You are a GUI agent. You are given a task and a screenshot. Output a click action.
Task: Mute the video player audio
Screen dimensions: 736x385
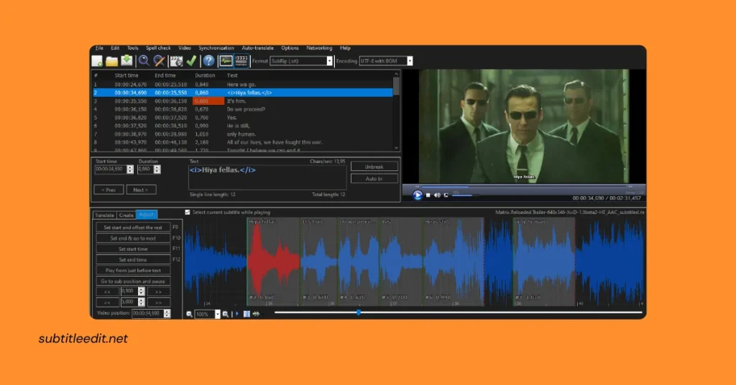(x=437, y=195)
